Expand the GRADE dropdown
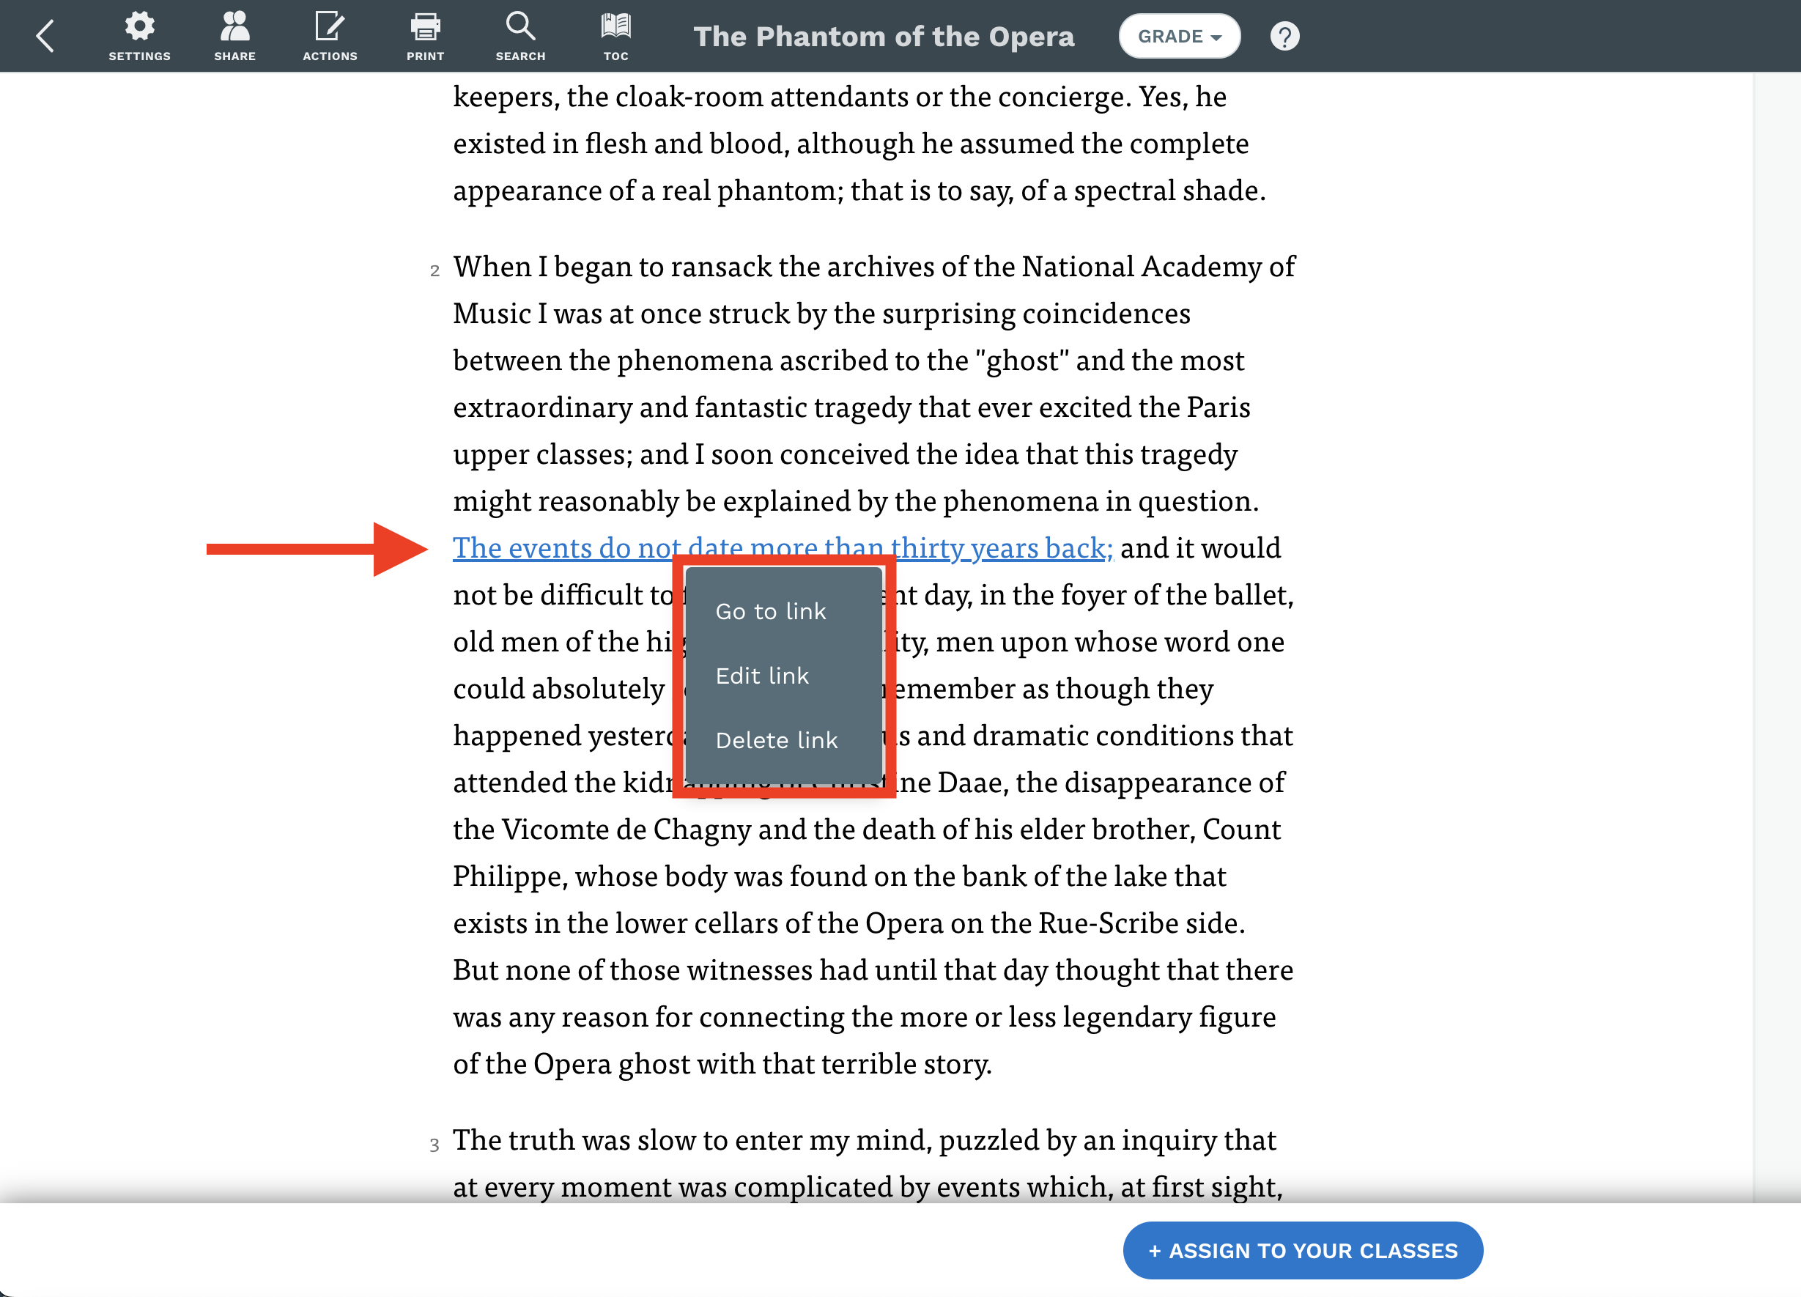Screen dimensions: 1801x1297 (1179, 37)
